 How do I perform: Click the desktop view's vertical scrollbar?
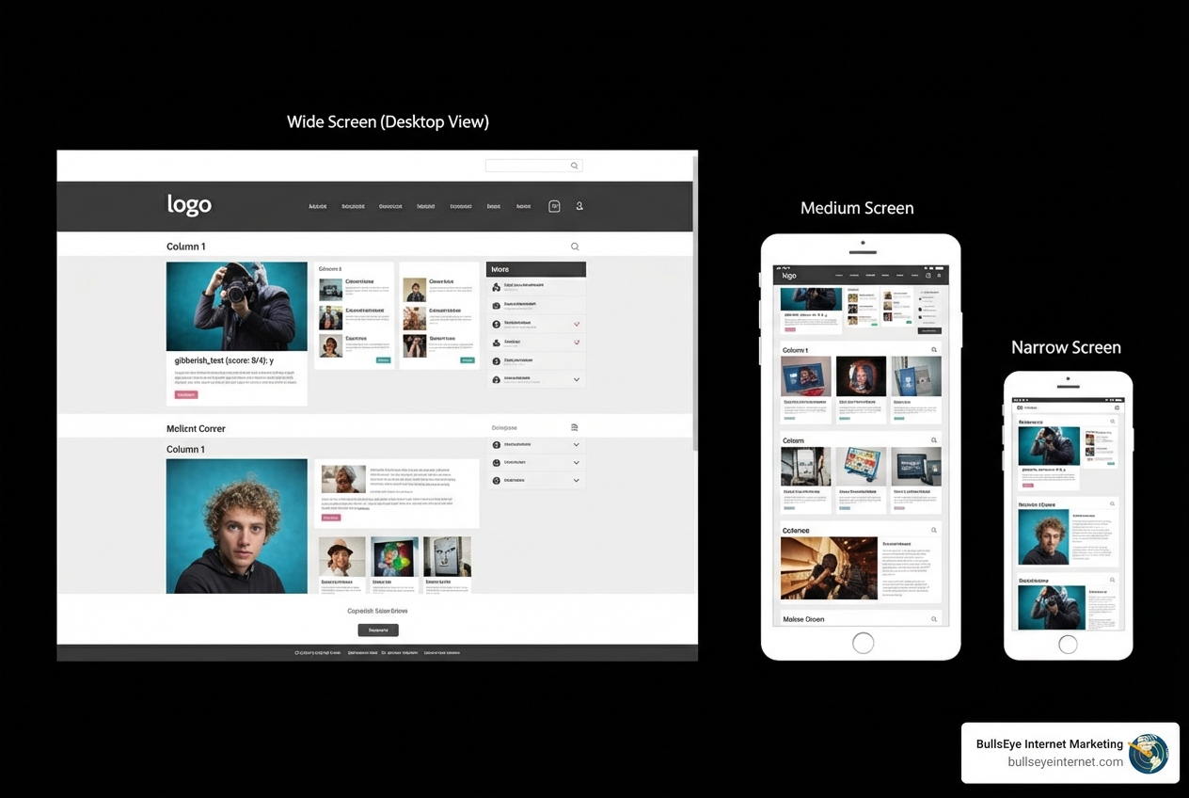coord(695,301)
